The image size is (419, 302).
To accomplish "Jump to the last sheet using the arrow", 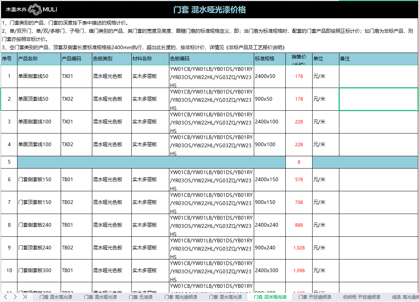I will 25,297.
